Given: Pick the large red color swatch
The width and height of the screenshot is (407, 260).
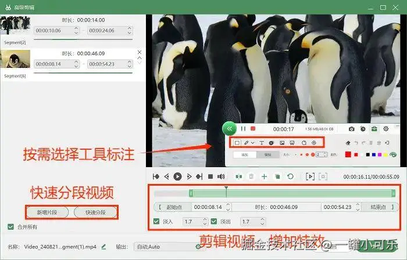Looking at the screenshot, I should coord(348,154).
